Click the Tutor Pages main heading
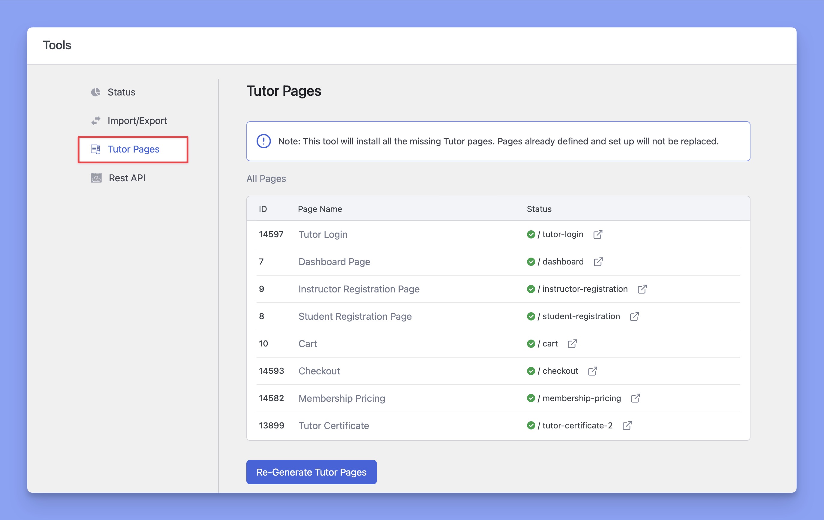The height and width of the screenshot is (520, 824). tap(284, 91)
